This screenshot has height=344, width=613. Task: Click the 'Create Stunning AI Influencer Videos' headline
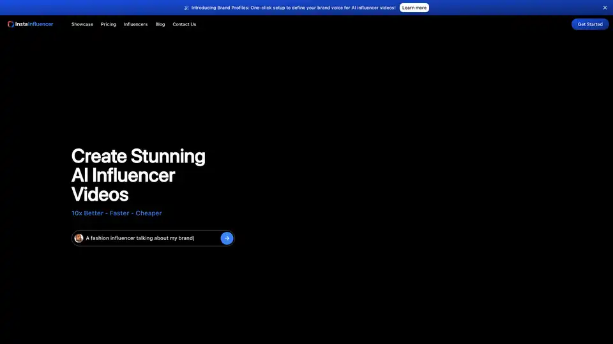pyautogui.click(x=138, y=175)
